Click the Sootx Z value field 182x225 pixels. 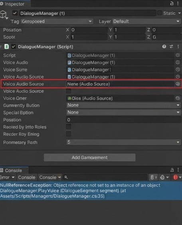tap(166, 37)
